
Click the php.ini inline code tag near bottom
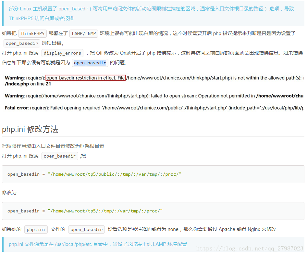point(36,229)
